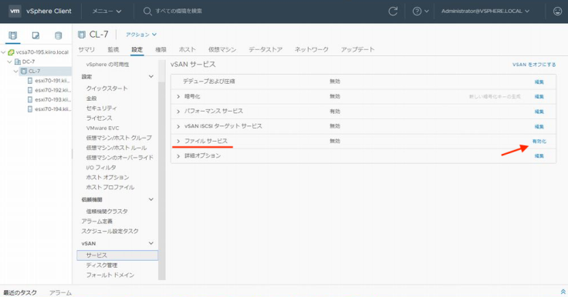Expand the recent tasks panel arrows
This screenshot has width=568, height=297.
[x=563, y=292]
